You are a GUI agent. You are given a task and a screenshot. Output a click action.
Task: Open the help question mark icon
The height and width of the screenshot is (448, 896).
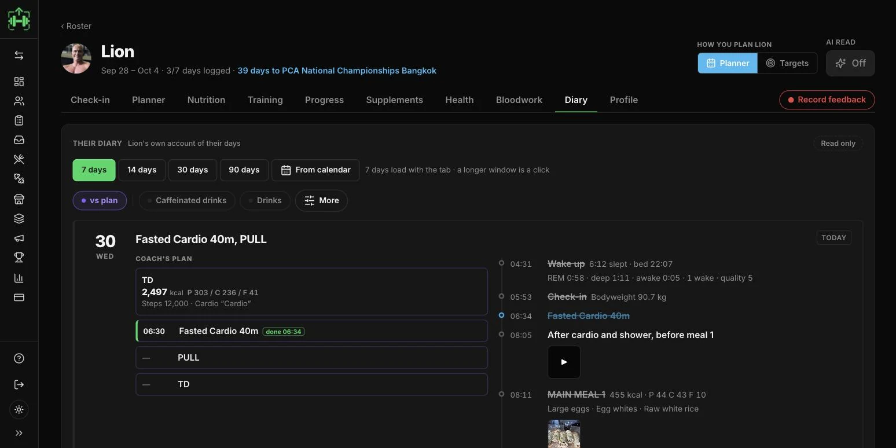click(19, 358)
